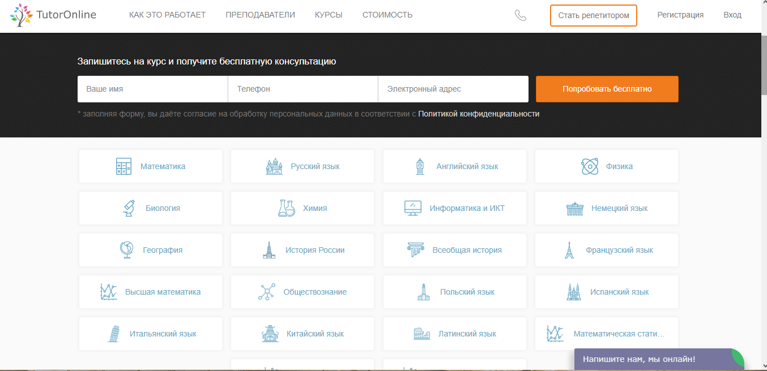This screenshot has width=767, height=371.
Task: Select the Английский язык subject label
Action: [467, 166]
